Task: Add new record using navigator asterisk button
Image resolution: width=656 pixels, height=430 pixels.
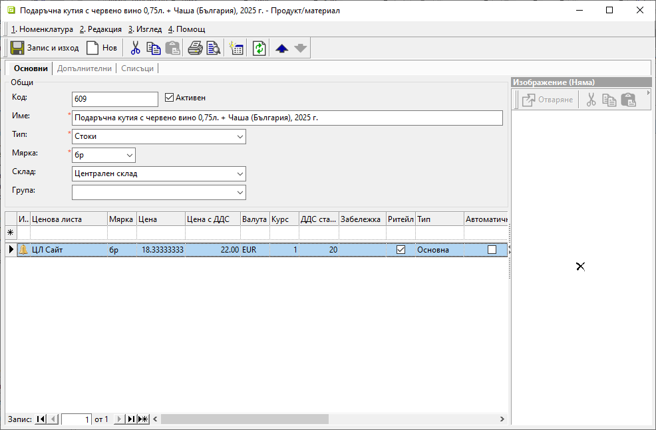Action: tap(143, 419)
